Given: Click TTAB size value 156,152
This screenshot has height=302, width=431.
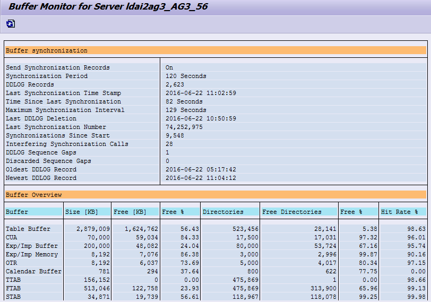Looking at the screenshot, I should 97,280.
